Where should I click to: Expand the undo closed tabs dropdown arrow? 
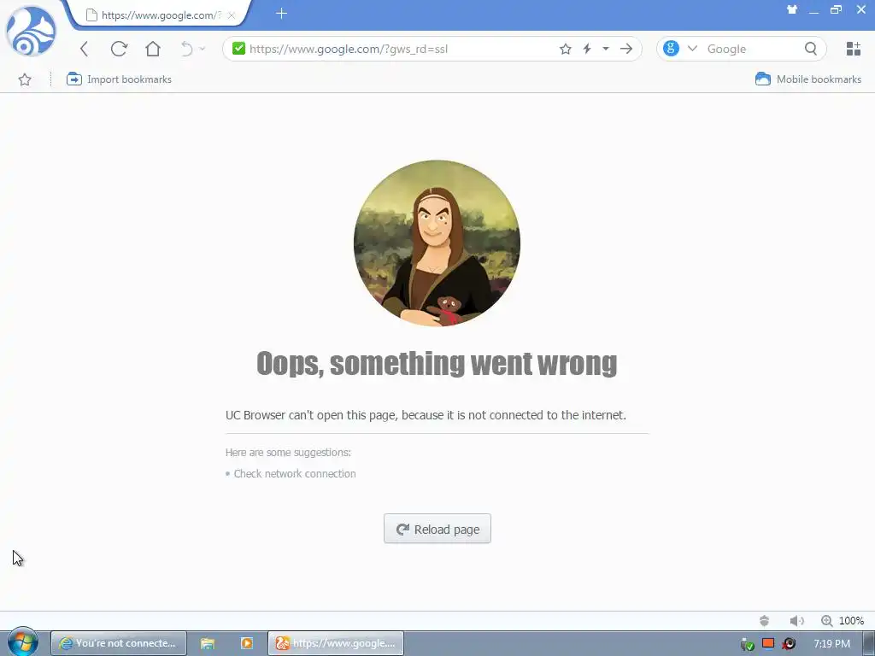[202, 49]
